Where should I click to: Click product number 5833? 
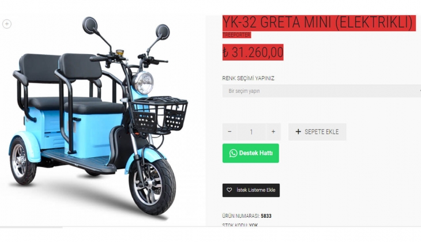click(x=266, y=216)
